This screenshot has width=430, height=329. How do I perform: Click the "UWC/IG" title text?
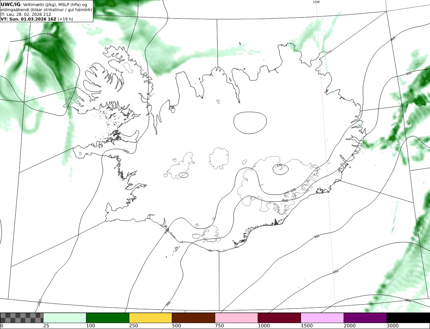(11, 4)
